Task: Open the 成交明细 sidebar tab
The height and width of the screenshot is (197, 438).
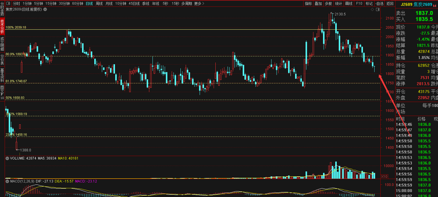Action: tap(2, 43)
